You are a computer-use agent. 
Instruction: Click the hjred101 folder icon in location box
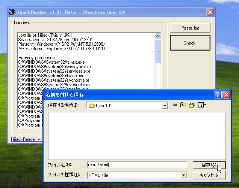tap(91, 105)
